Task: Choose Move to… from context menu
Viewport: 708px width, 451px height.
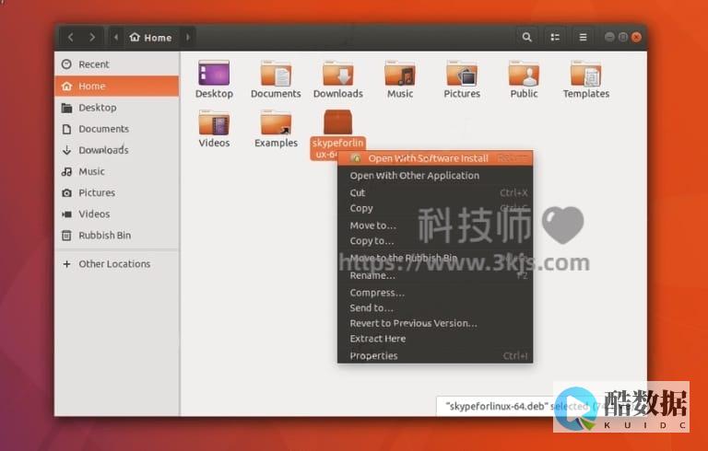Action: point(435,225)
